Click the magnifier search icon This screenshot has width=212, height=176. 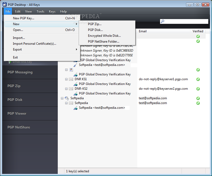tap(162, 21)
